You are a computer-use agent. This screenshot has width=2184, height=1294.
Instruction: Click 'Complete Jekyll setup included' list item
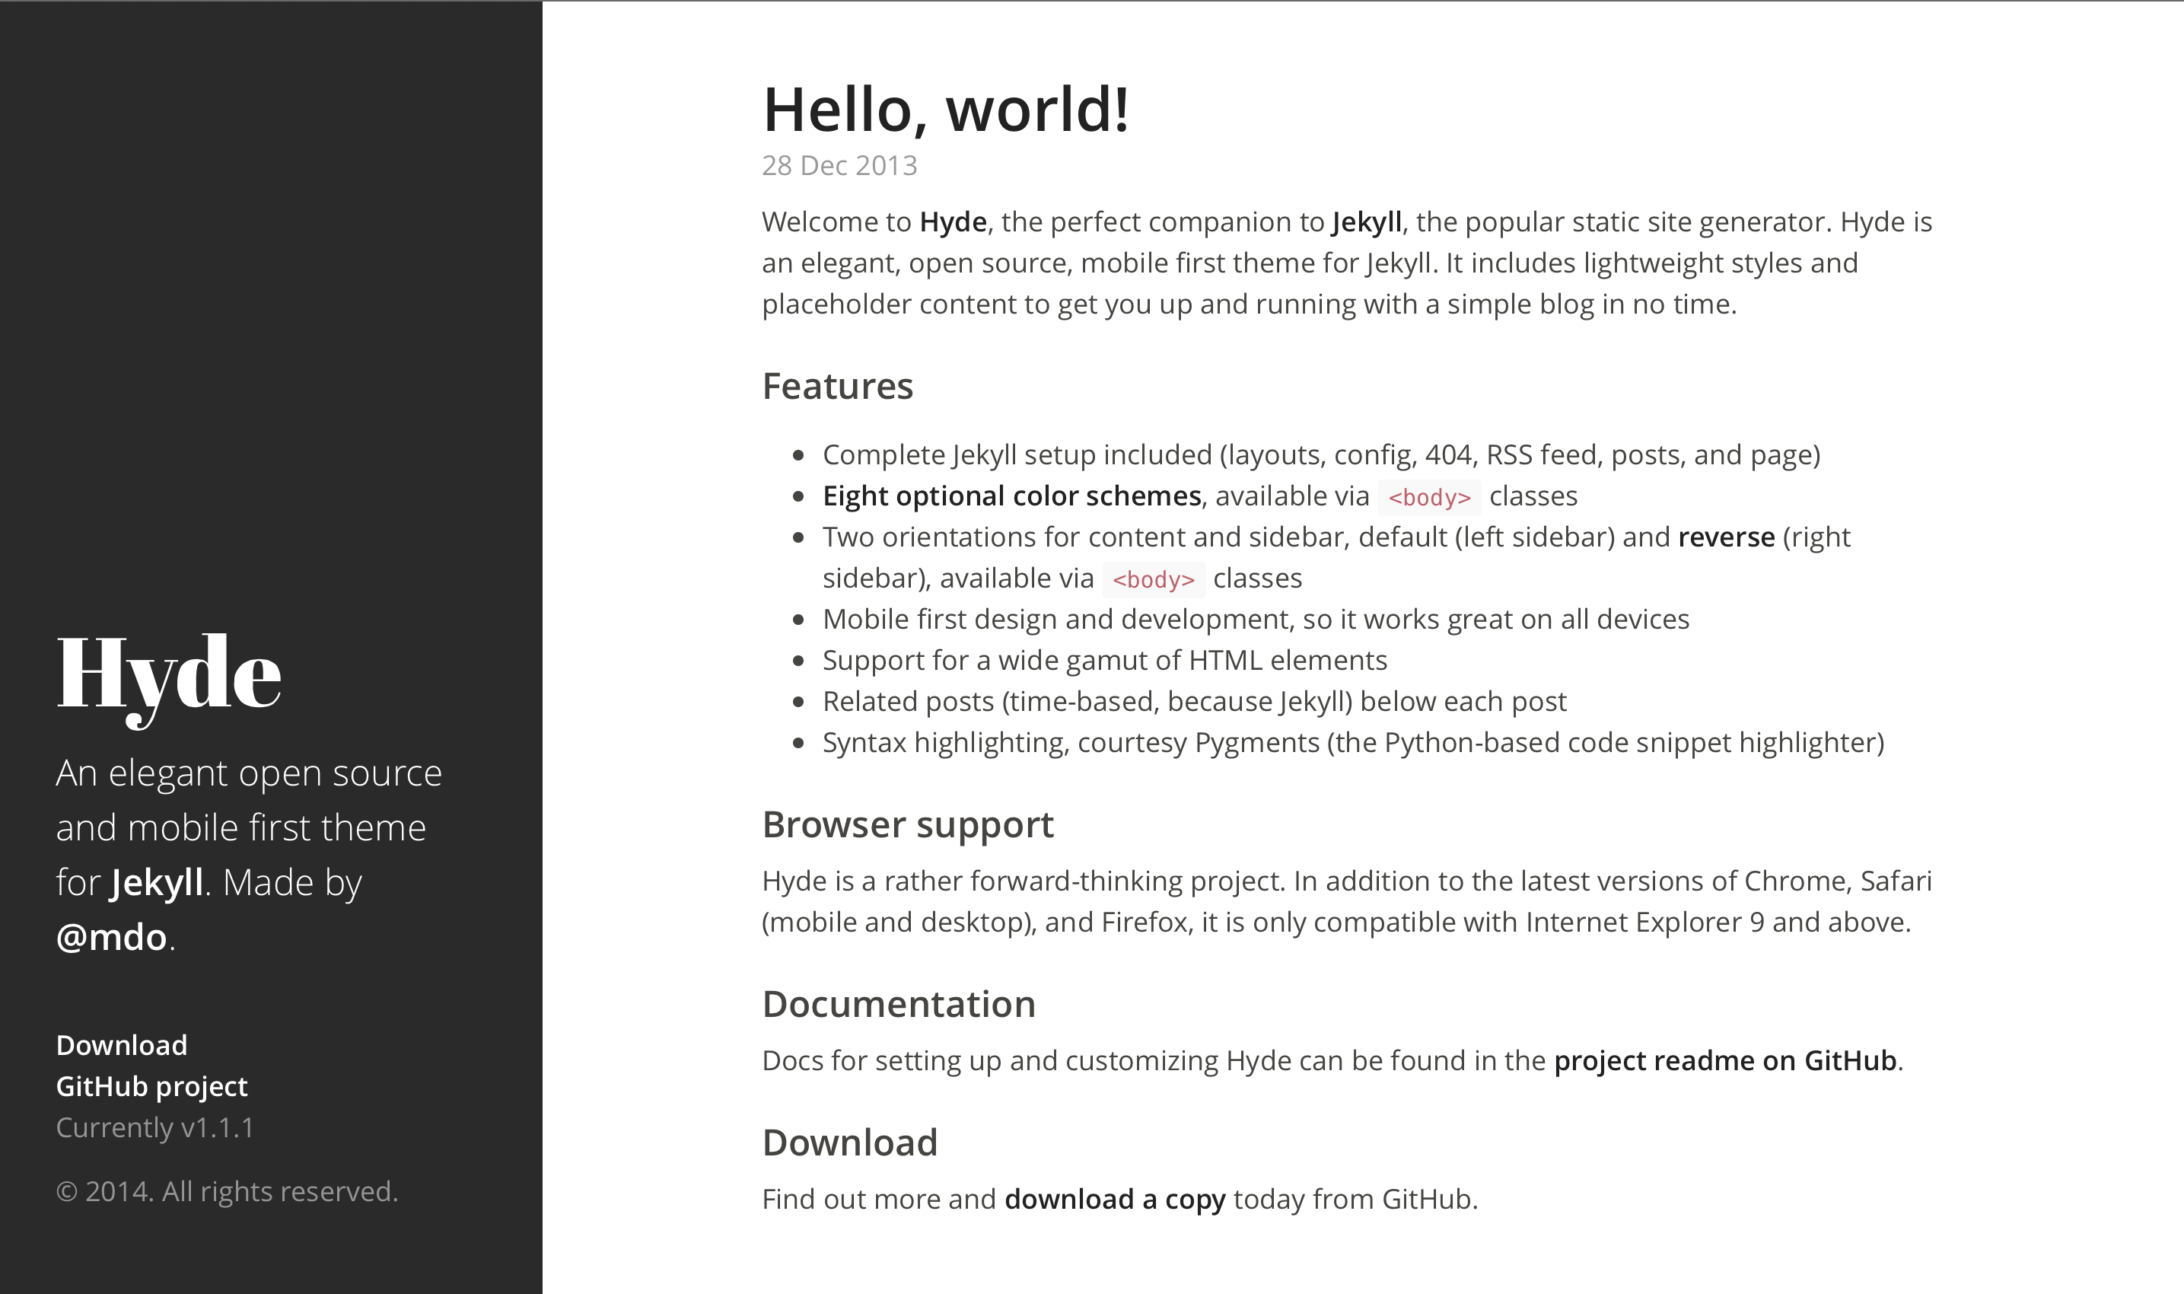1321,454
